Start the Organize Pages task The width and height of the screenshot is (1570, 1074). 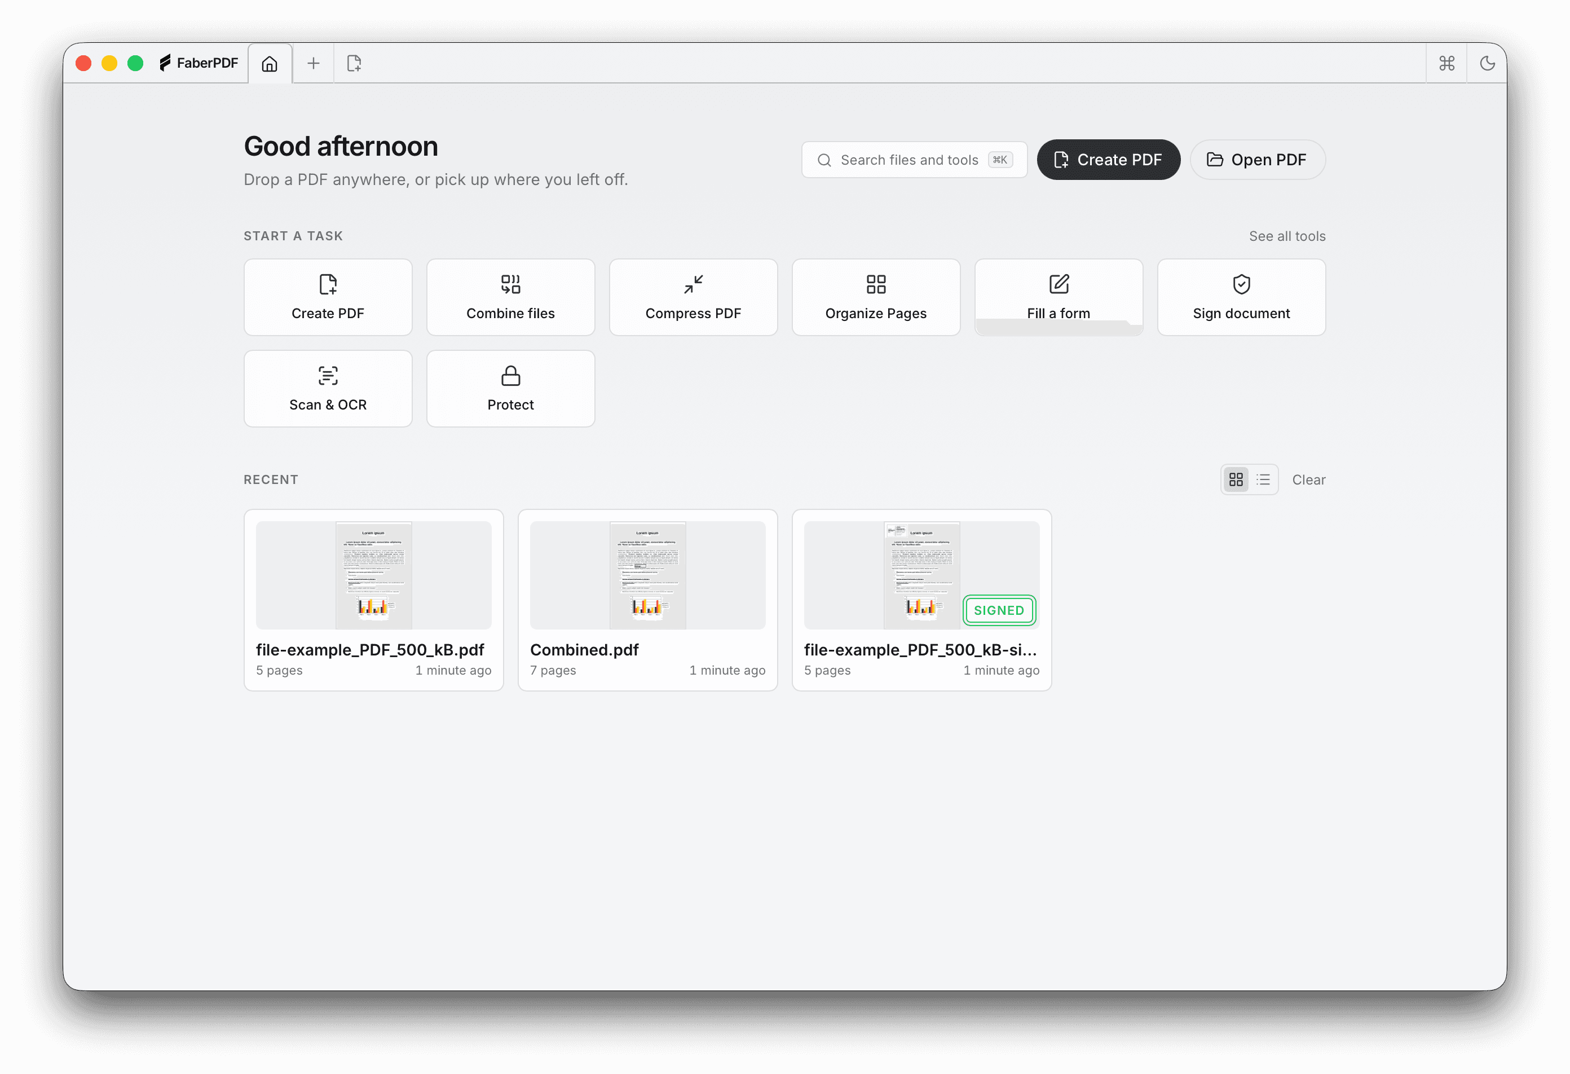tap(876, 297)
